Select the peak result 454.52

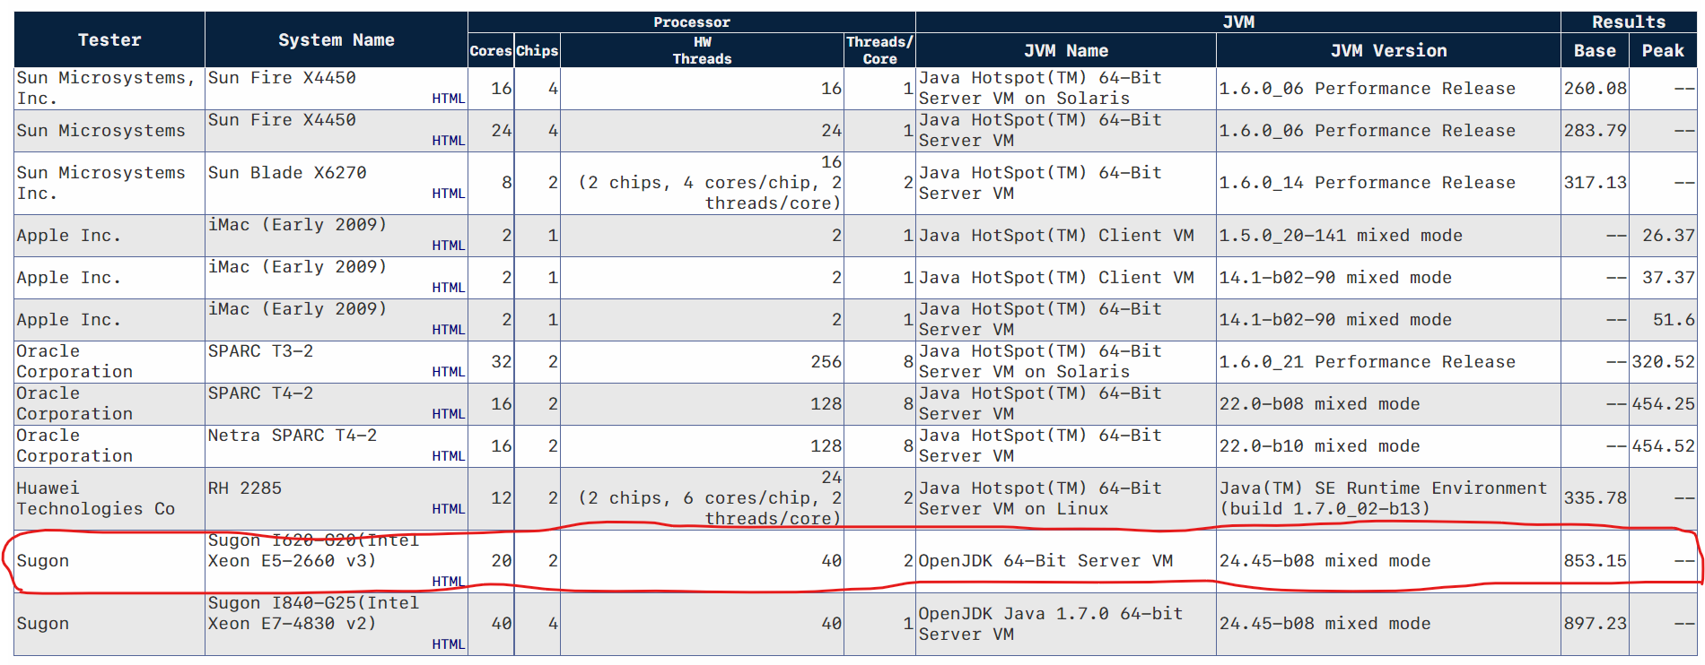[x=1663, y=446]
